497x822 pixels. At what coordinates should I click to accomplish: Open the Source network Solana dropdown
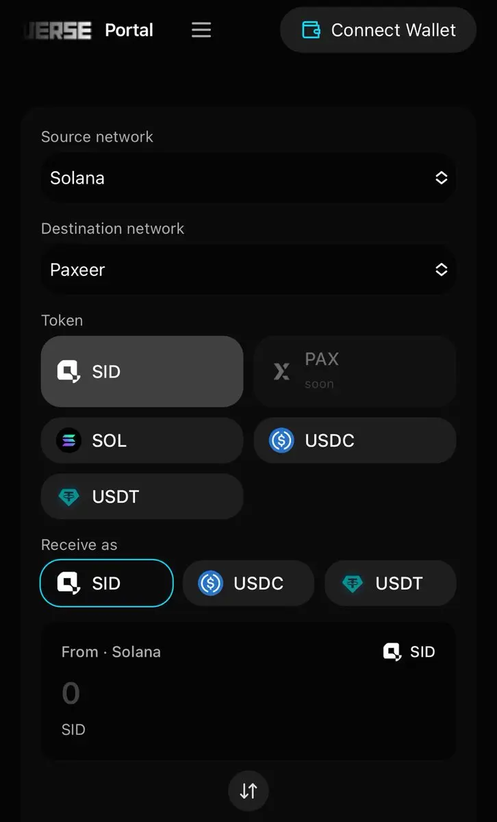click(248, 178)
